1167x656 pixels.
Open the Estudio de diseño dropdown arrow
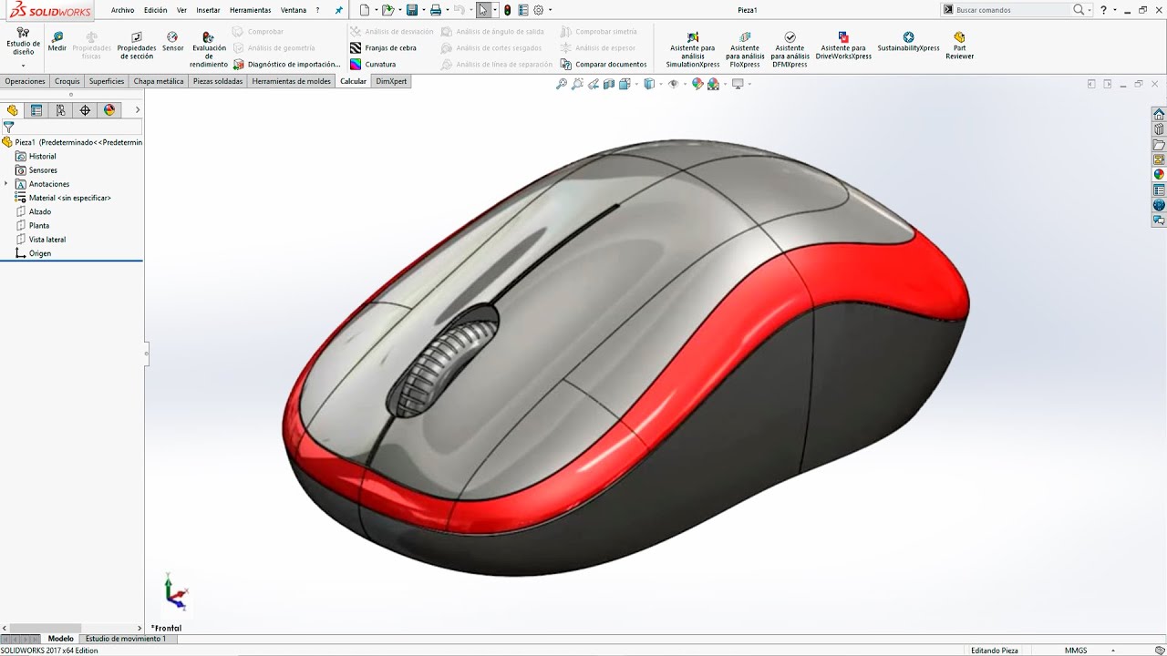pos(23,66)
